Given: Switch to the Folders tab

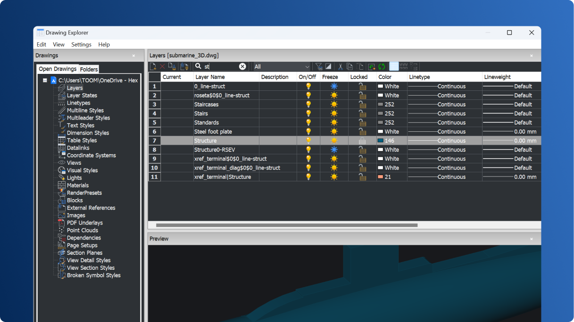Looking at the screenshot, I should point(89,69).
